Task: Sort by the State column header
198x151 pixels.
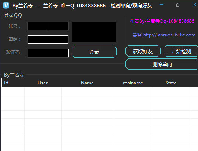Action: coord(171,83)
